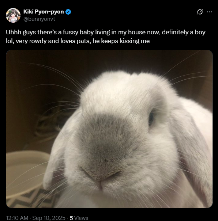The image size is (218, 221).
Task: Open the three-dot More options menu
Action: (x=209, y=12)
